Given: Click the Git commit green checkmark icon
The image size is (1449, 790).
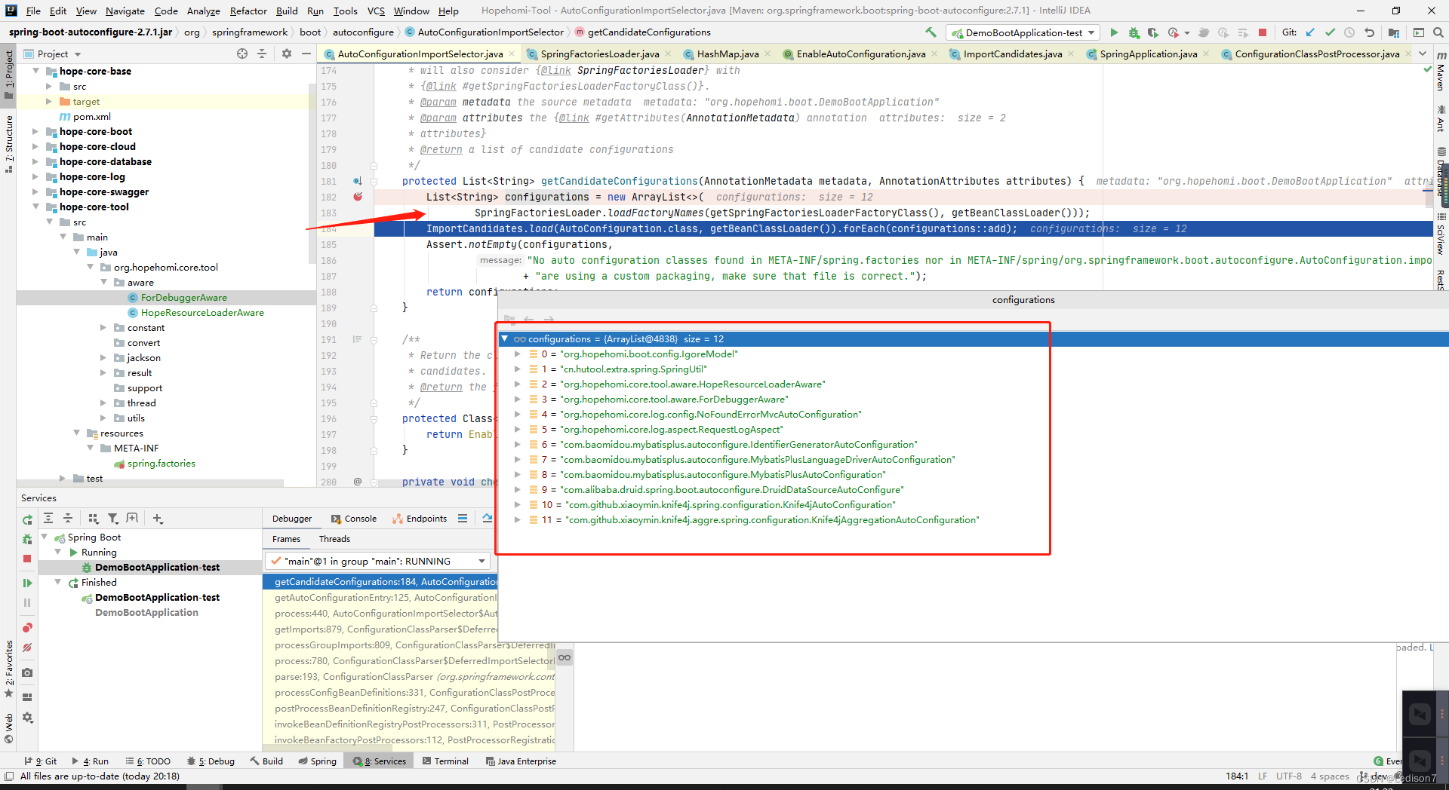Looking at the screenshot, I should point(1330,32).
